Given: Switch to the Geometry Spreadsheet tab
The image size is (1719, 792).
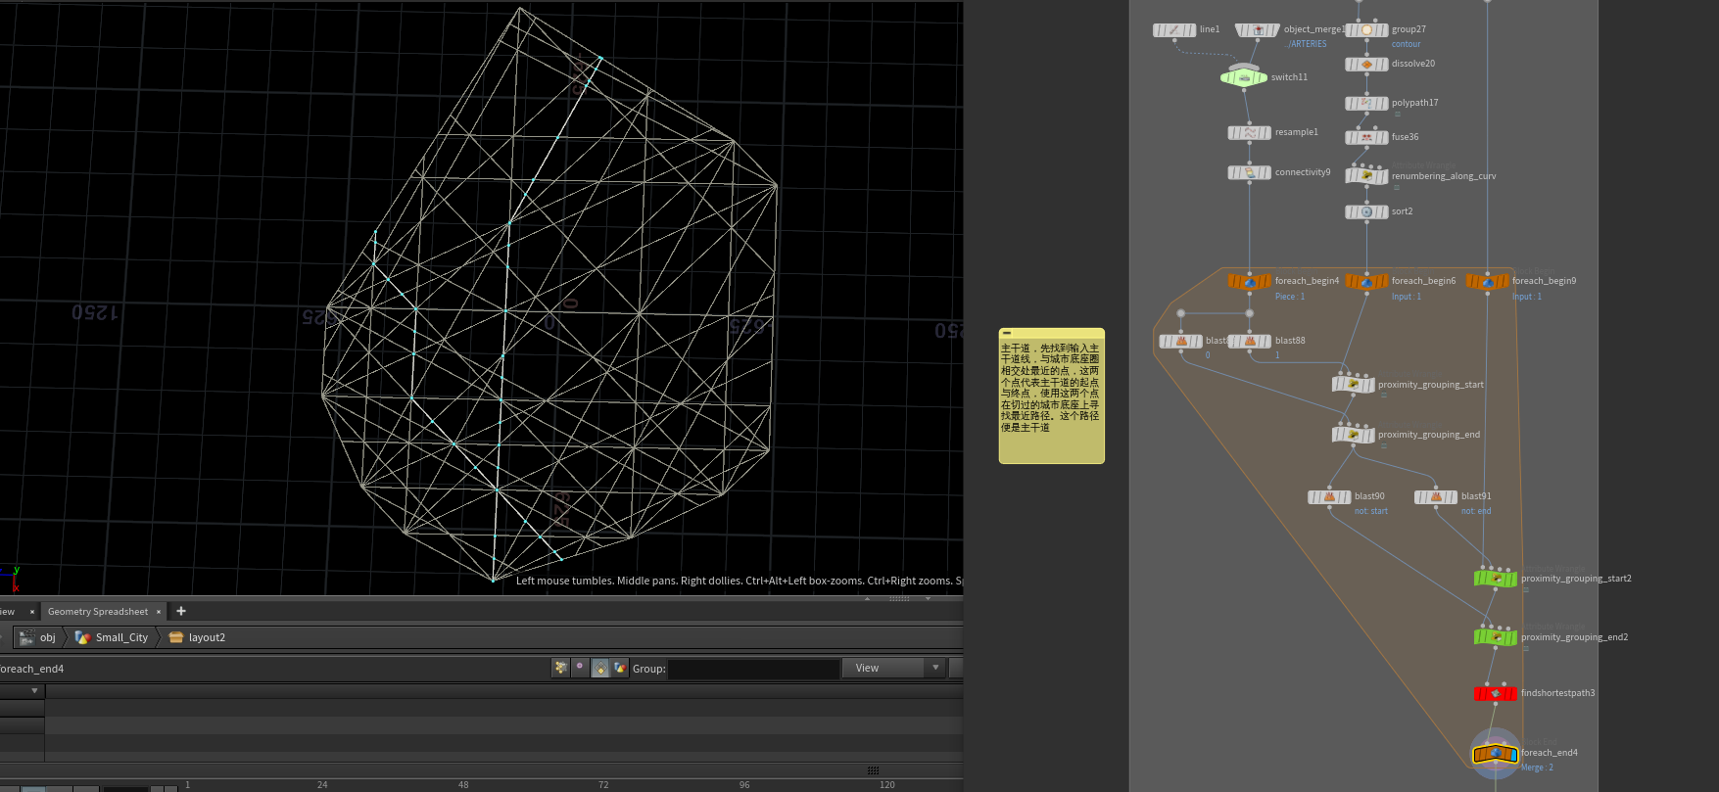Looking at the screenshot, I should coord(98,612).
